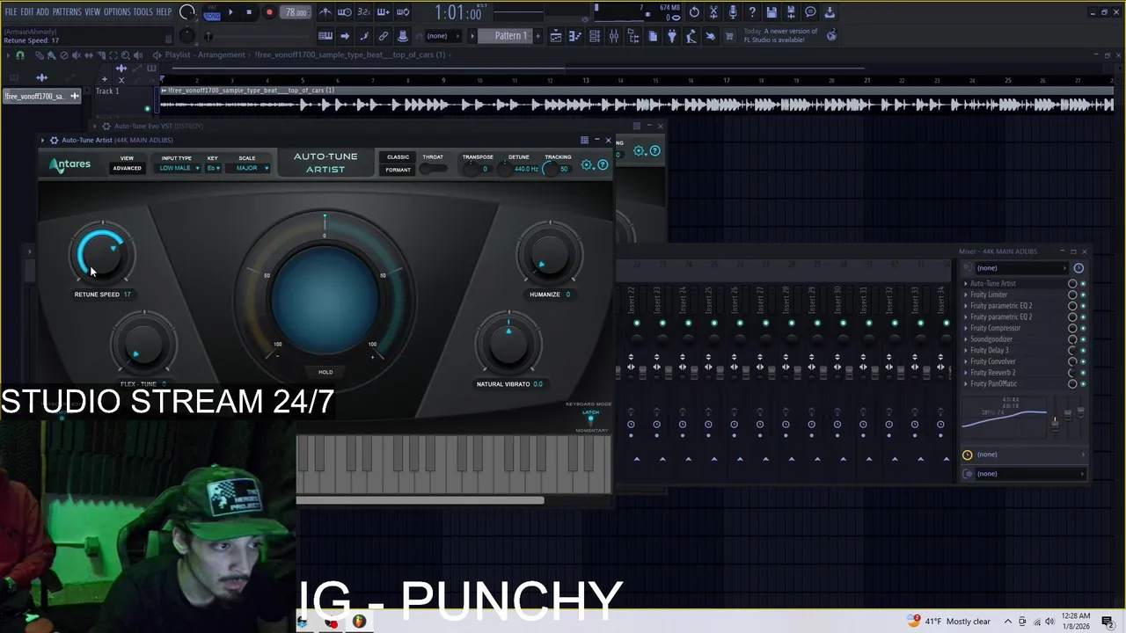Click the TRANSPOSE knob

[x=472, y=169]
